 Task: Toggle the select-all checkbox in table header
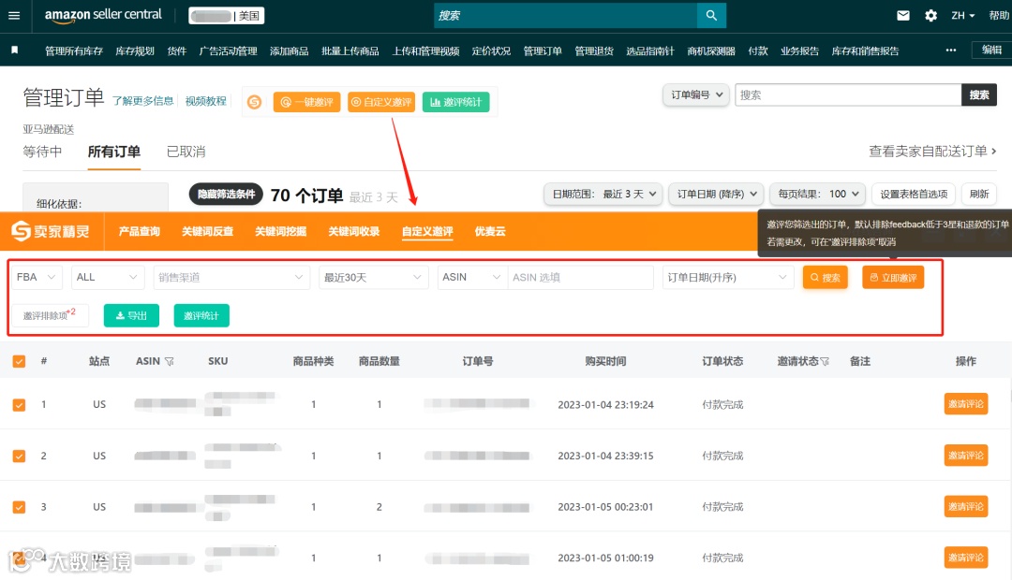click(x=19, y=361)
